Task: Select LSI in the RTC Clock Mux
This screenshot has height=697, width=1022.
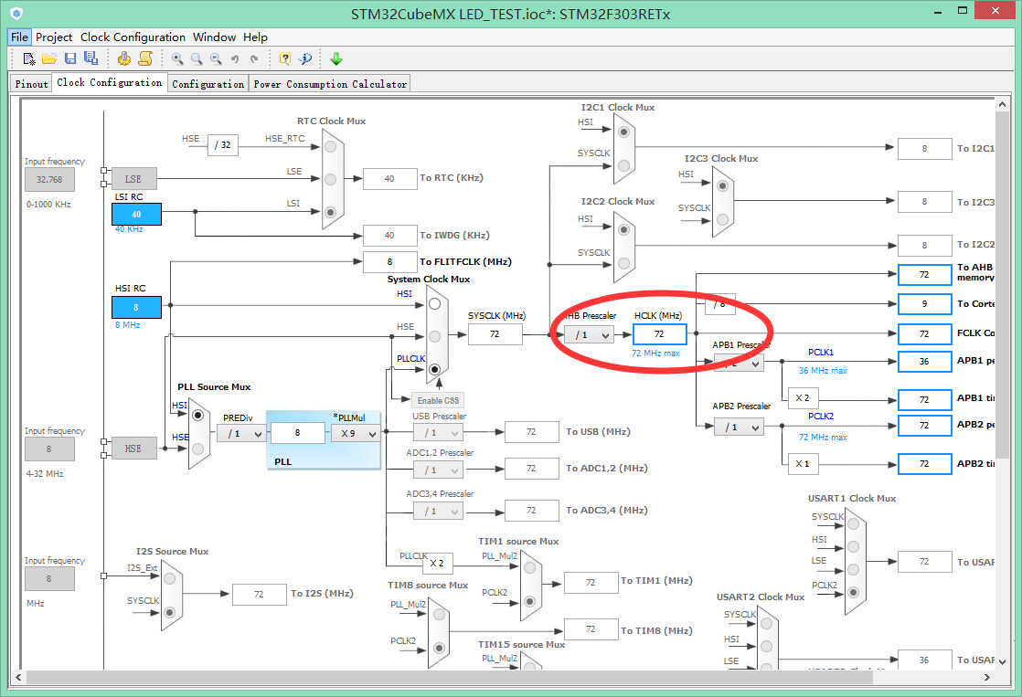Action: (x=330, y=212)
